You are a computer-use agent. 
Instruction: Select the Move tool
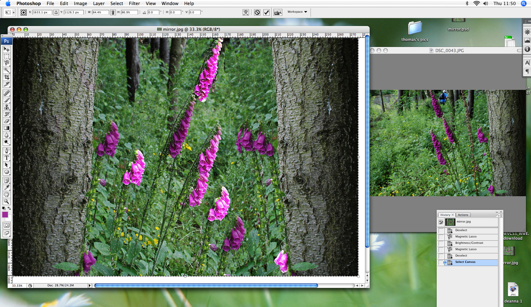[x=6, y=49]
